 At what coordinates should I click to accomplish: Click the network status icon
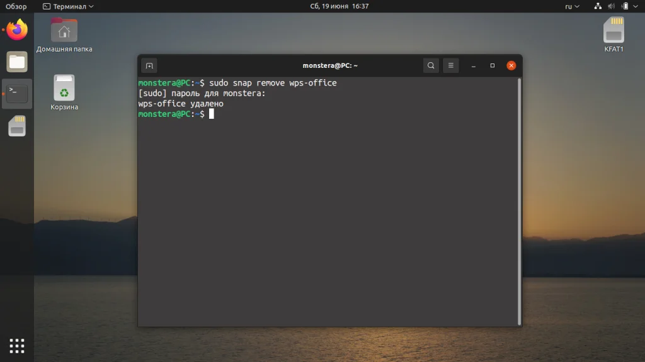pyautogui.click(x=598, y=6)
